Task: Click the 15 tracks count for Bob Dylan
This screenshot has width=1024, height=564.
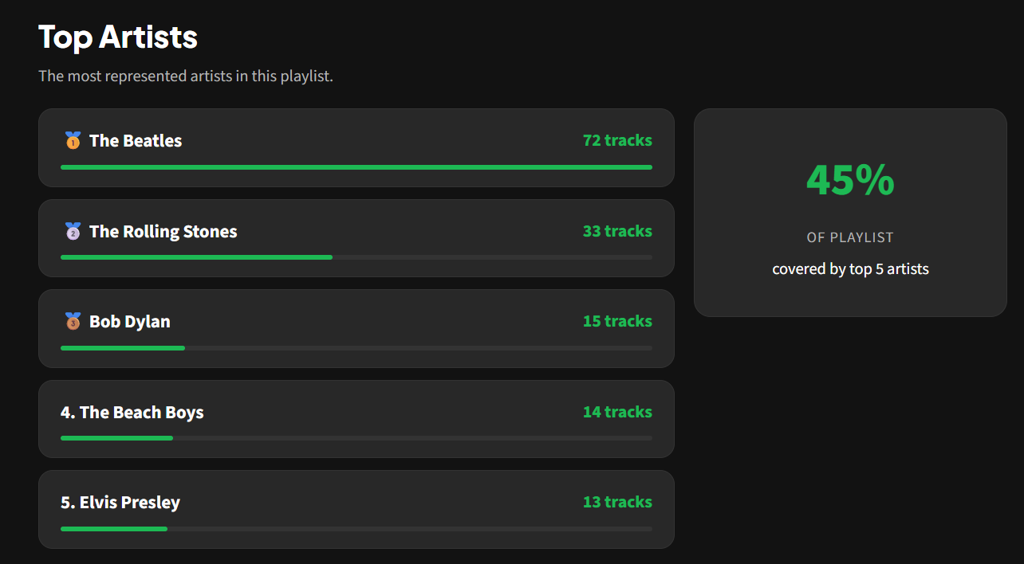Action: 617,321
